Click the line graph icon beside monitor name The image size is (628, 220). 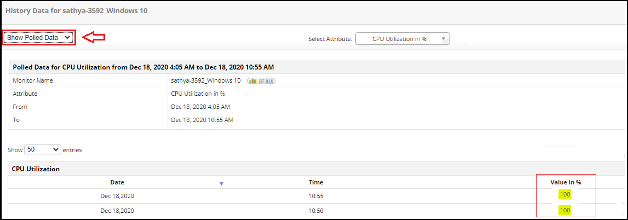[261, 81]
